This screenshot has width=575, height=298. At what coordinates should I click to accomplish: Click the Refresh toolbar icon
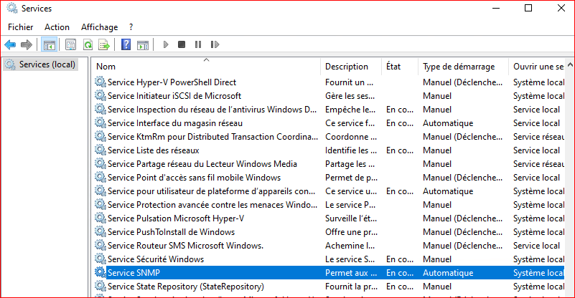click(87, 44)
